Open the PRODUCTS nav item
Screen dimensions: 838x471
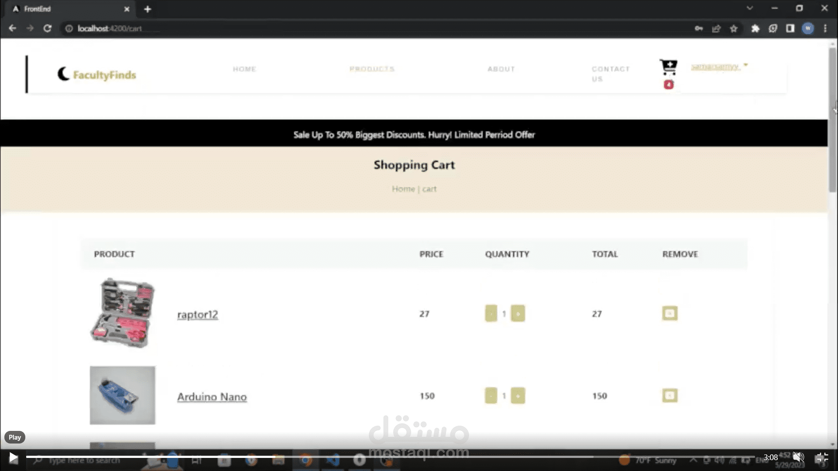tap(372, 69)
